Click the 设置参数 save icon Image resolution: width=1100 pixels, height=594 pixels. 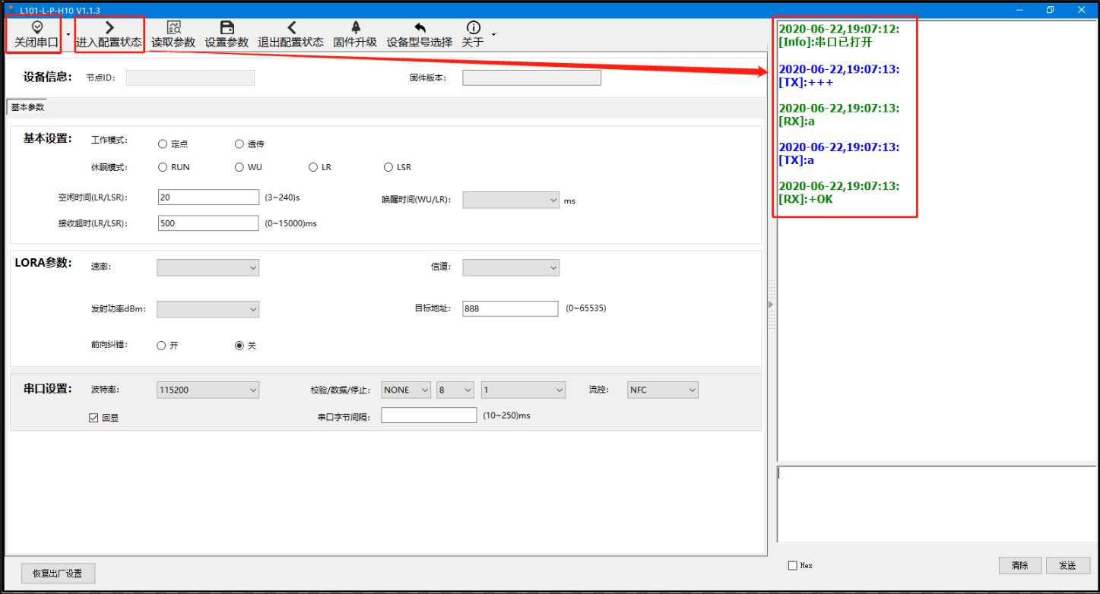pos(227,28)
